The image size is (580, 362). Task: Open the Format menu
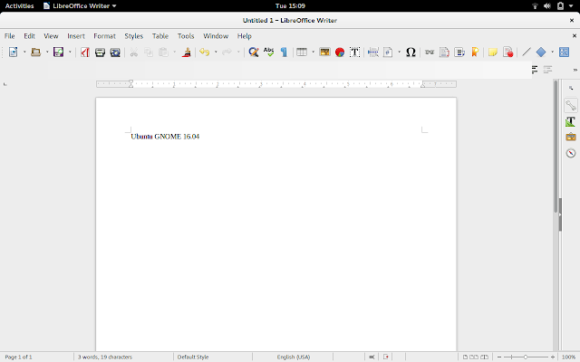point(105,36)
